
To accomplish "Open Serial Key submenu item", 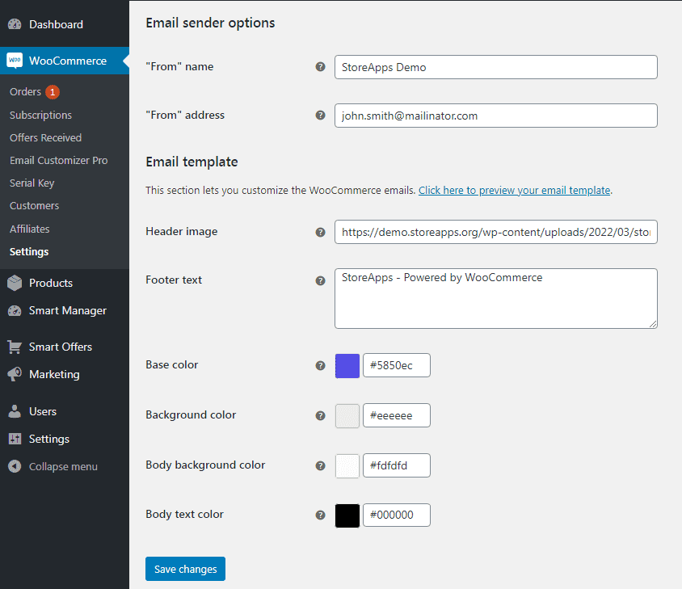I will 32,183.
